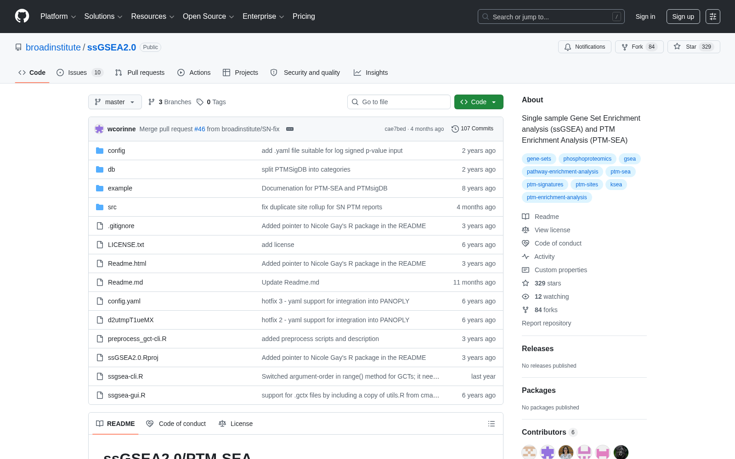Viewport: 735px width, 459px height.
Task: Click the phosphoproteomics topic tag
Action: [x=588, y=159]
